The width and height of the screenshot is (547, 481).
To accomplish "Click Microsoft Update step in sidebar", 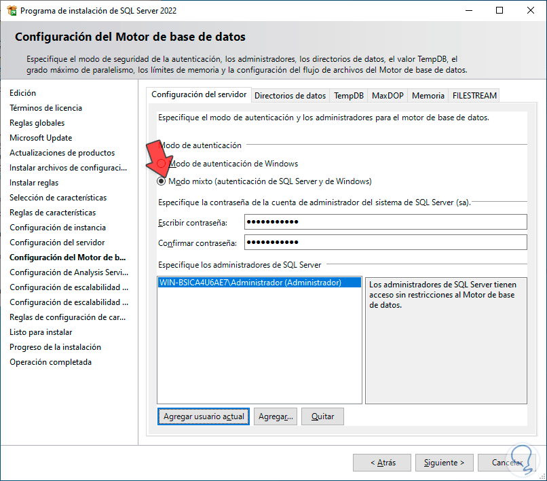I will pos(41,138).
